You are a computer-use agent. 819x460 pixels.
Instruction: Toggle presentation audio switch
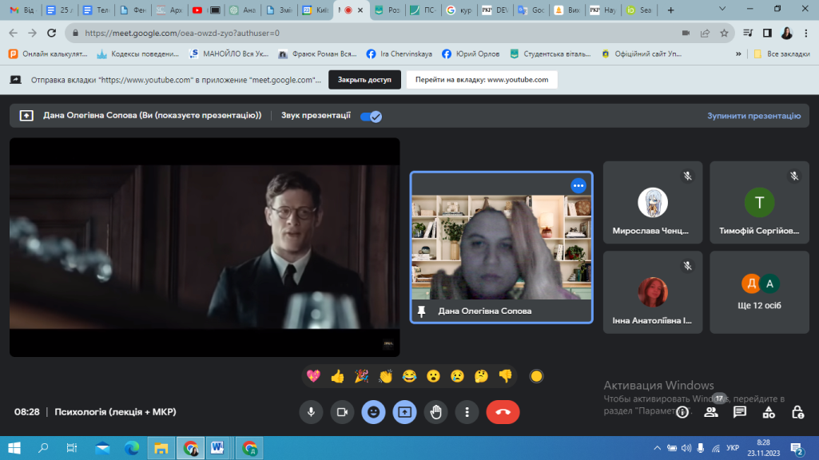(x=371, y=116)
